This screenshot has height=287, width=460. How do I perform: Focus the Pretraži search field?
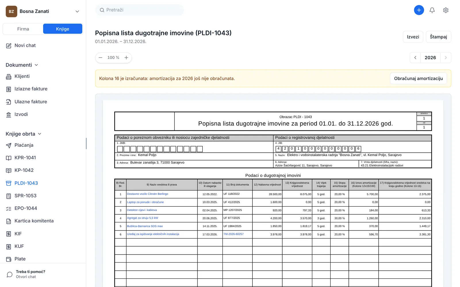tap(140, 10)
